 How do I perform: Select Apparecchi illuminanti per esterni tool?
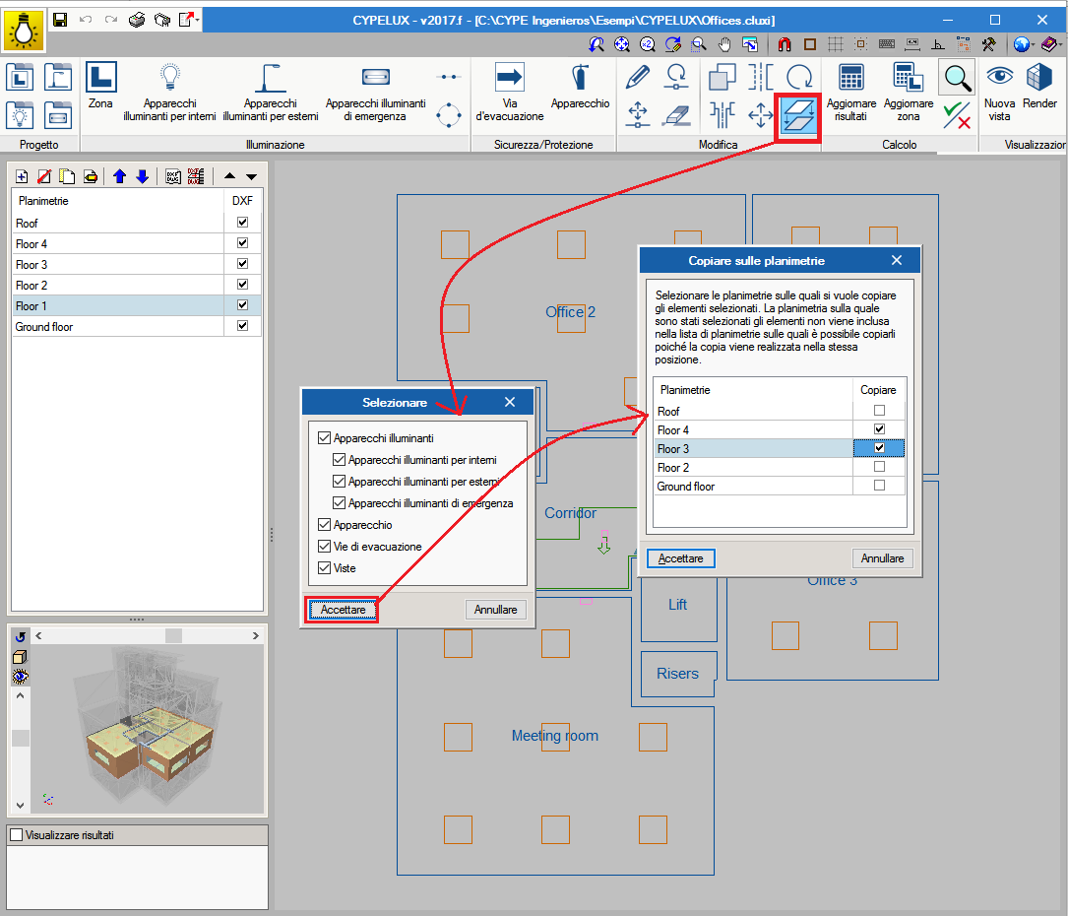coord(271,92)
